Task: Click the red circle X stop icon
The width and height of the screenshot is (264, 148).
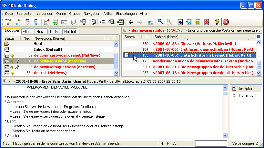Action: click(226, 22)
